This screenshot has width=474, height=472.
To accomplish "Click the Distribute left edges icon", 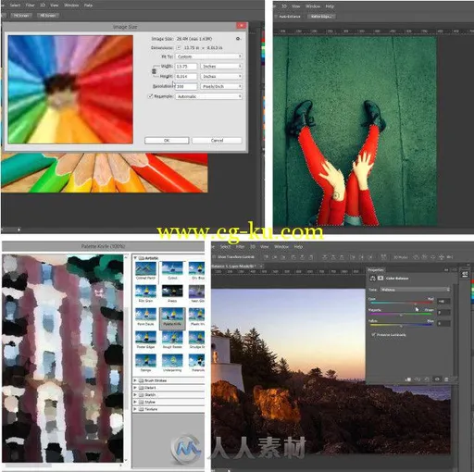I will (x=353, y=256).
